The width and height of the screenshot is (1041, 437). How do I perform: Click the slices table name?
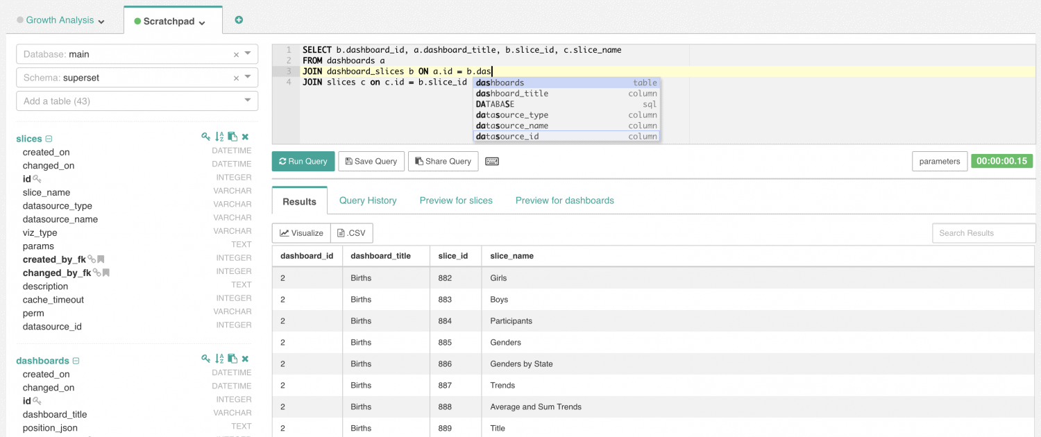point(29,139)
